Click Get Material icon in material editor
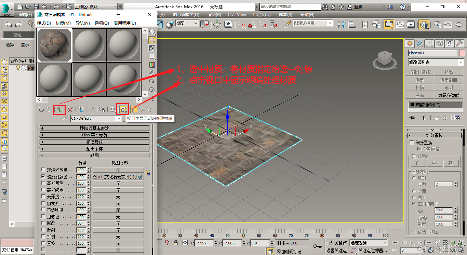This screenshot has width=467, height=255. click(x=41, y=109)
